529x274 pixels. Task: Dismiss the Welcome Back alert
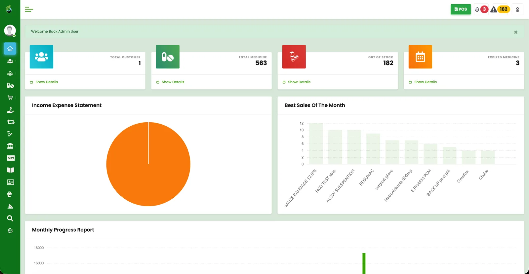[x=516, y=32]
